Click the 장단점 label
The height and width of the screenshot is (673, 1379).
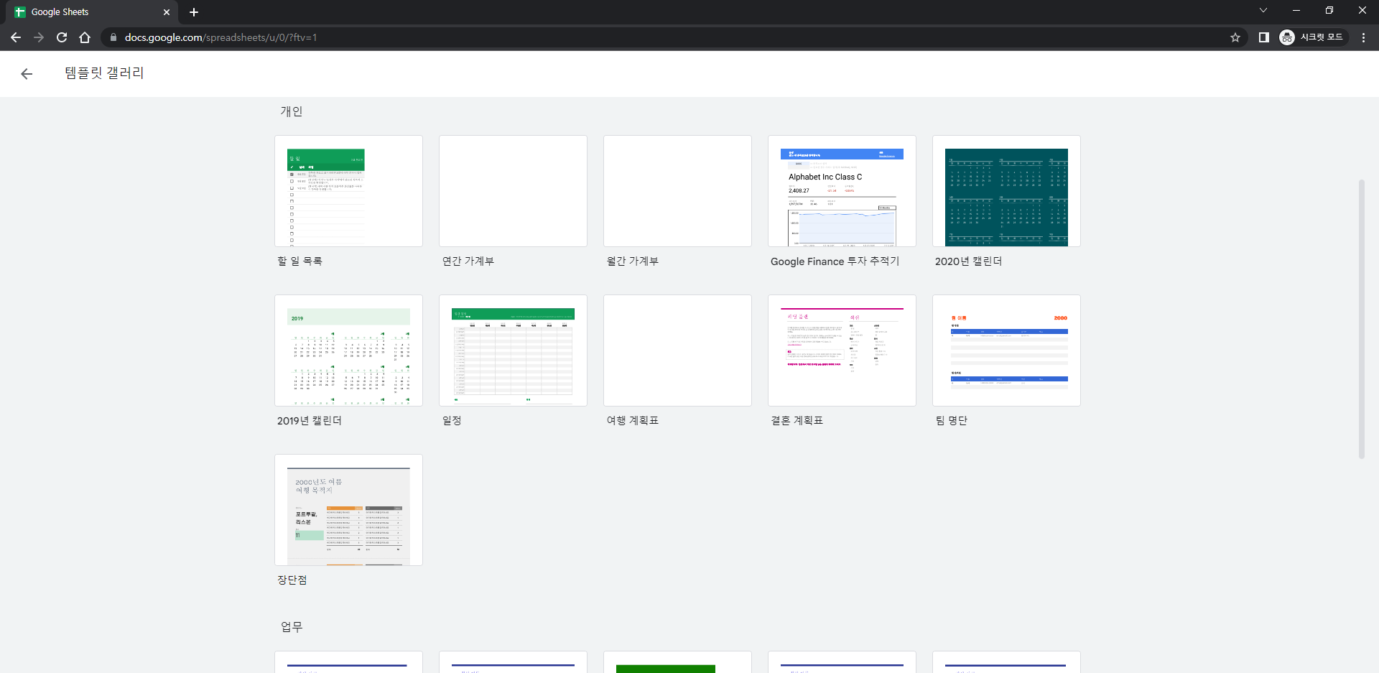[292, 580]
